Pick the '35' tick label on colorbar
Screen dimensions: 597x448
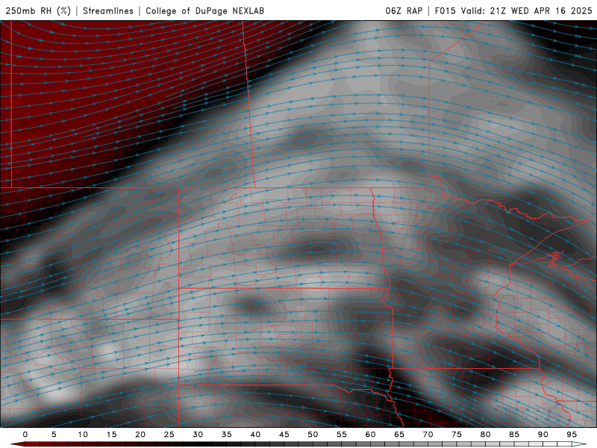pyautogui.click(x=226, y=435)
